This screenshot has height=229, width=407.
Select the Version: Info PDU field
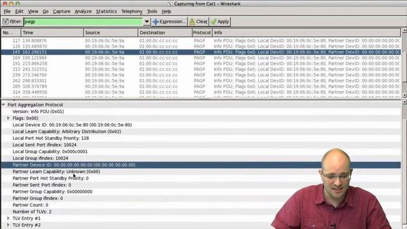coord(38,112)
